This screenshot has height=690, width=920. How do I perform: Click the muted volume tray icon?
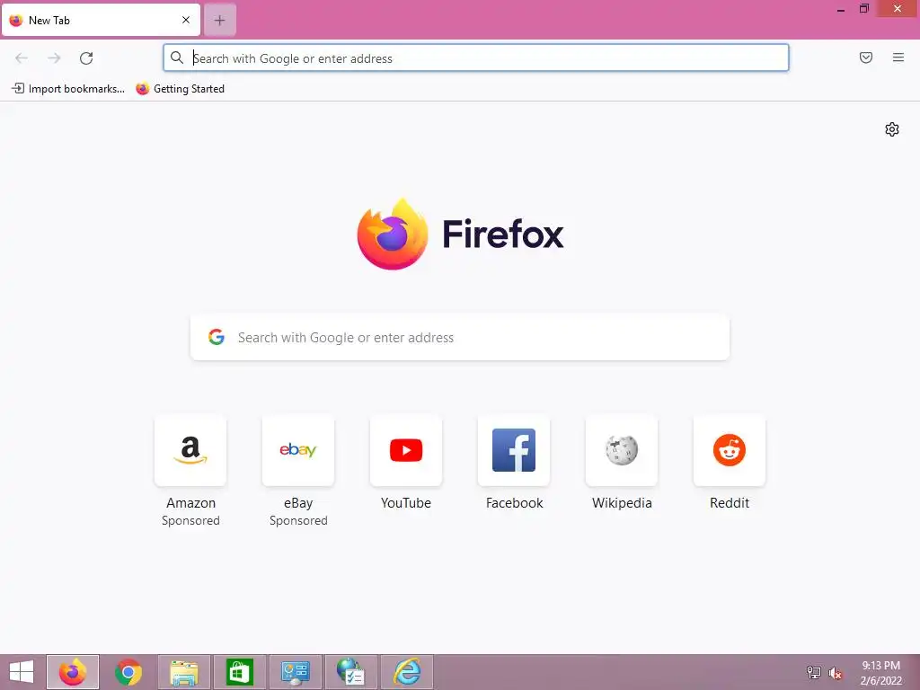pos(836,673)
